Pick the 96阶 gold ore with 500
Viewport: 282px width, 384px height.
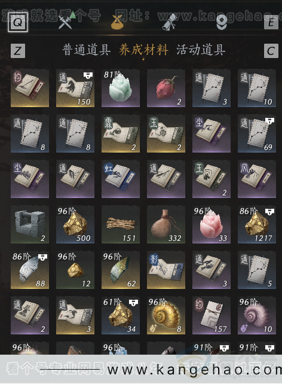75,224
